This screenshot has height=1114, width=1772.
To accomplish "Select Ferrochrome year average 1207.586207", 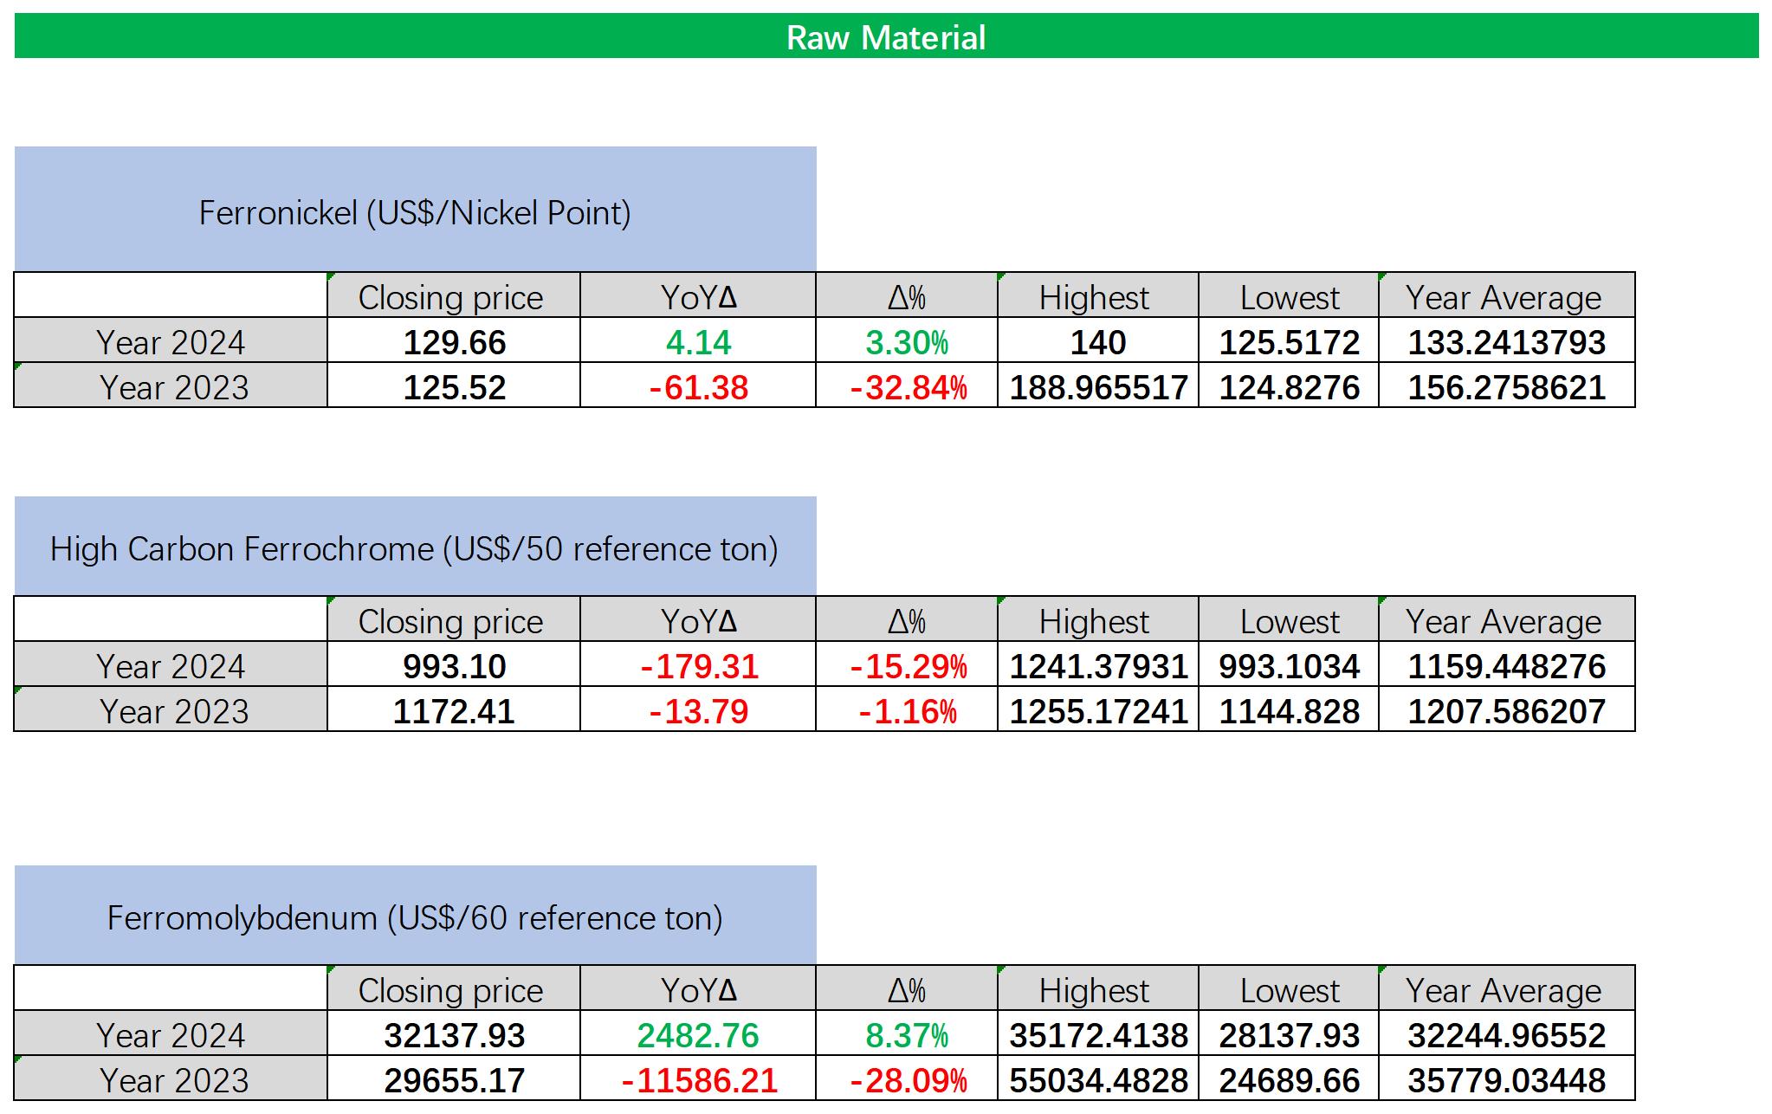I will click(x=1506, y=711).
